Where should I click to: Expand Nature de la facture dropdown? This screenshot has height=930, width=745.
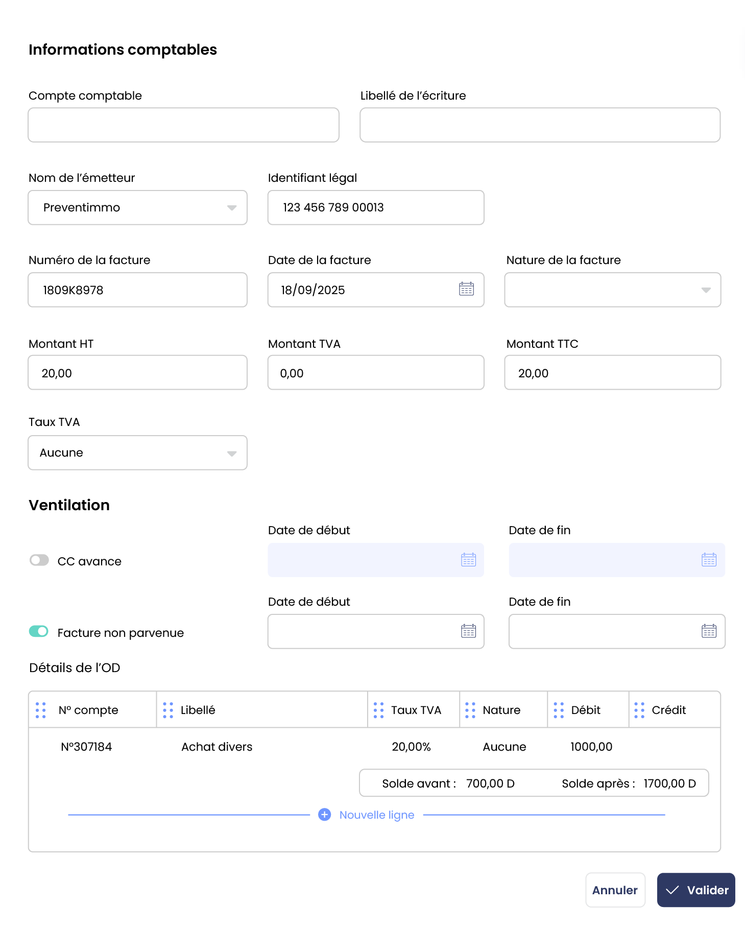[612, 290]
